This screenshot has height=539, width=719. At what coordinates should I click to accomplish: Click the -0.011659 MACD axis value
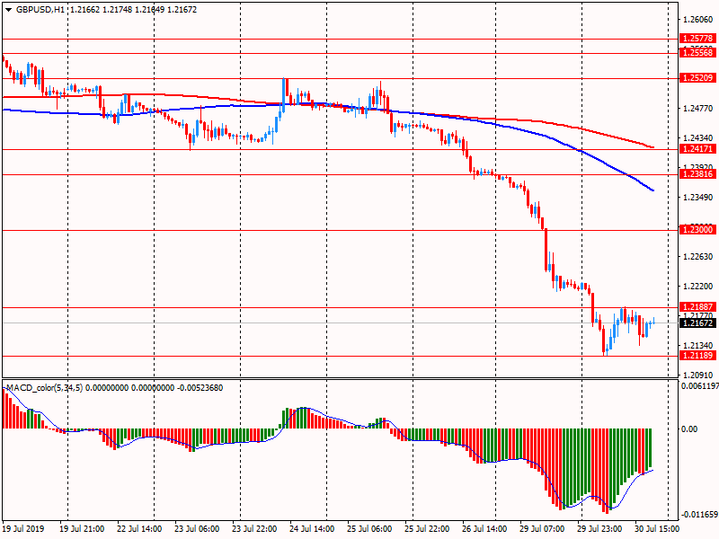(x=699, y=515)
